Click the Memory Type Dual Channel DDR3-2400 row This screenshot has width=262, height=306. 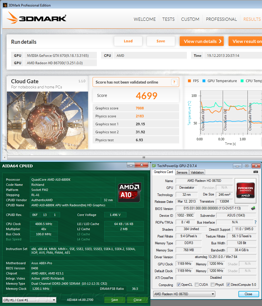[87, 284]
